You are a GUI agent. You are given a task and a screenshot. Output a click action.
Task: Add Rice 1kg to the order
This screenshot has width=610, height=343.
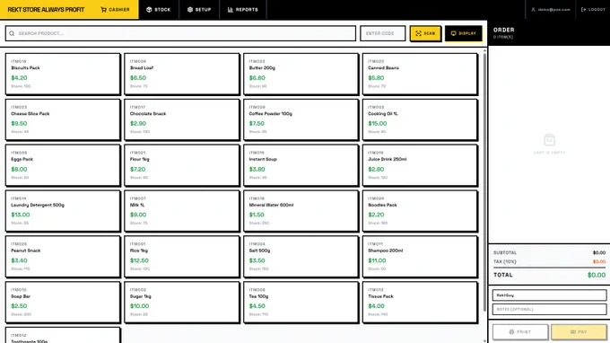point(182,256)
